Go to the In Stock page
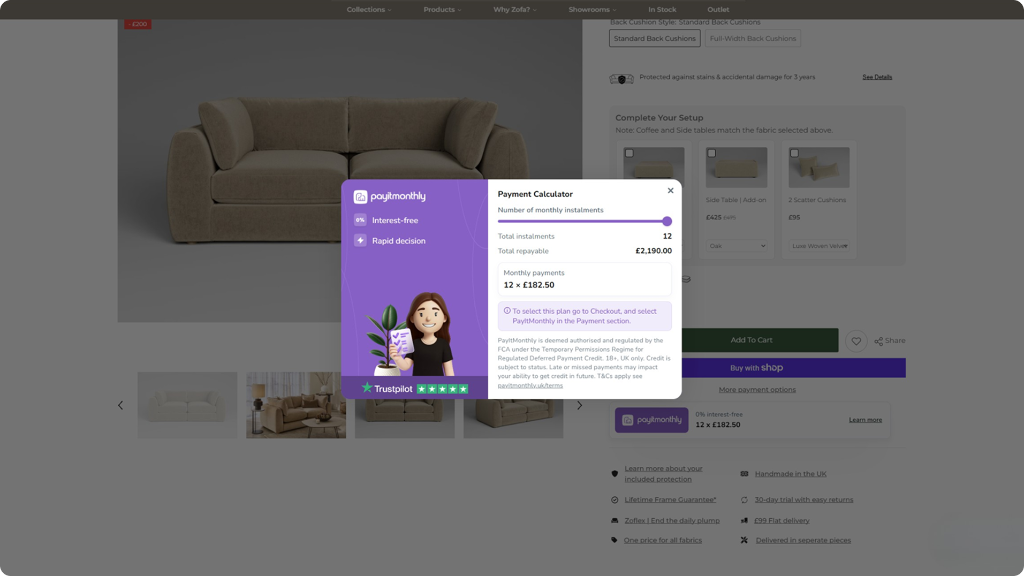The height and width of the screenshot is (576, 1024). pyautogui.click(x=662, y=10)
